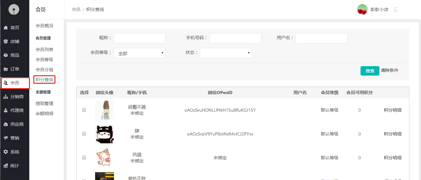Open the 营销 marketing megaphone icon
The image size is (421, 180).
6,138
